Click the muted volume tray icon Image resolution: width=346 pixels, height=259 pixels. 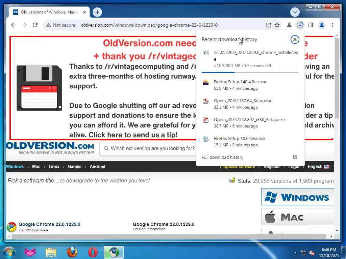pos(312,253)
